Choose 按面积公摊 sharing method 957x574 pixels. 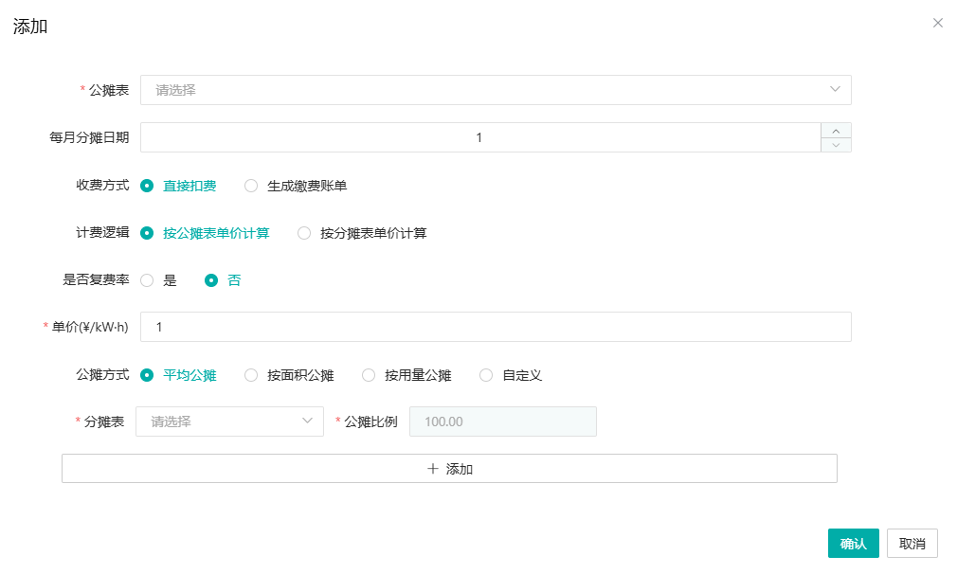251,375
